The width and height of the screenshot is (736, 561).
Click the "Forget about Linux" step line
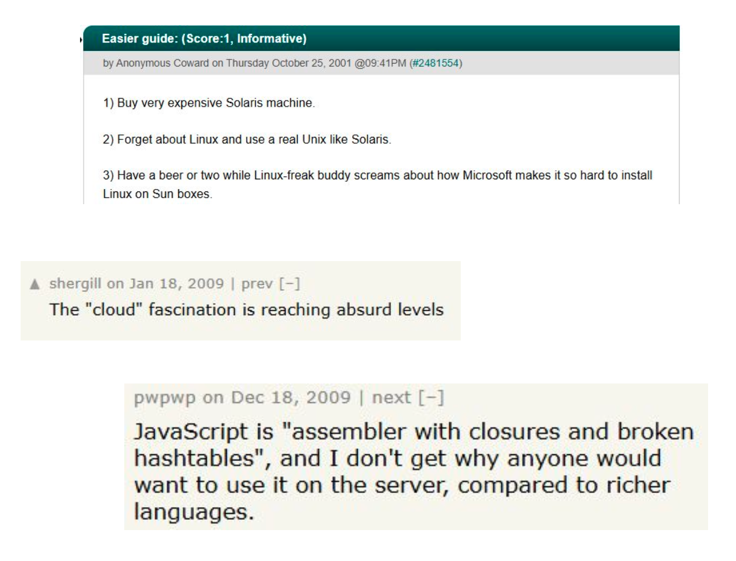click(247, 141)
